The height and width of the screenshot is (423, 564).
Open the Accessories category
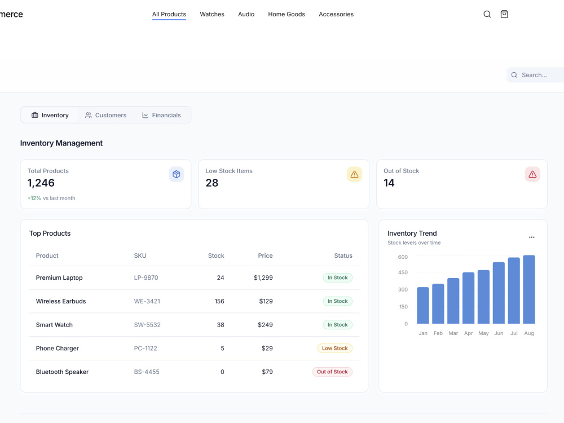(336, 14)
